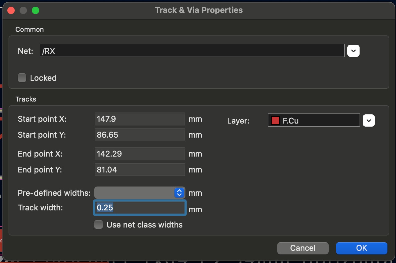Click the gray minimize window button
Image resolution: width=396 pixels, height=263 pixels.
[x=23, y=10]
